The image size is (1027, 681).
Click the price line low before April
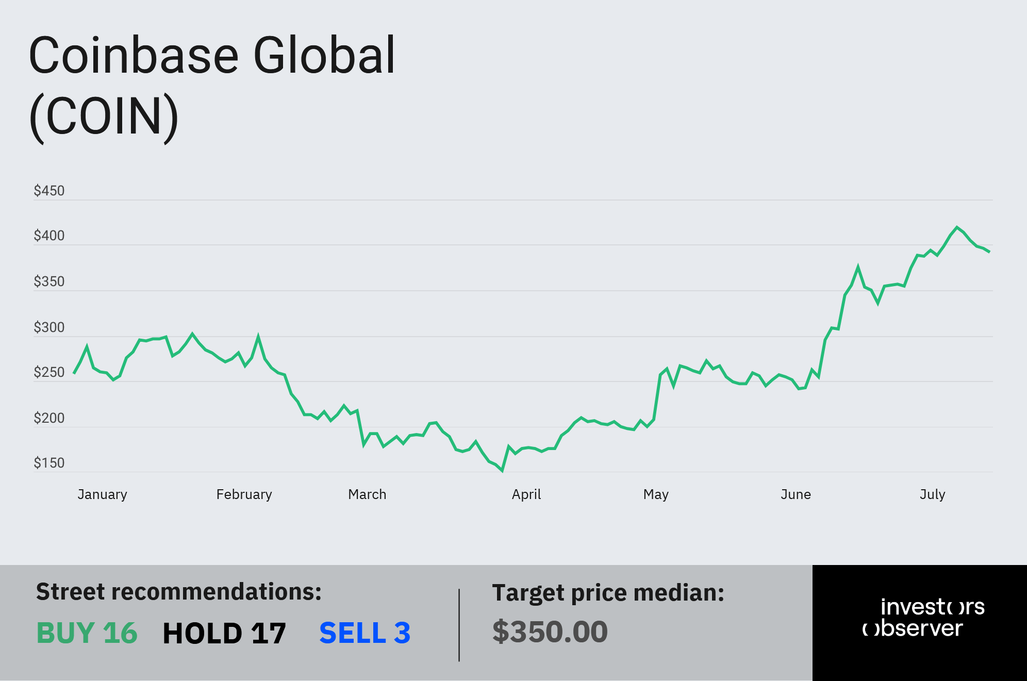(502, 470)
